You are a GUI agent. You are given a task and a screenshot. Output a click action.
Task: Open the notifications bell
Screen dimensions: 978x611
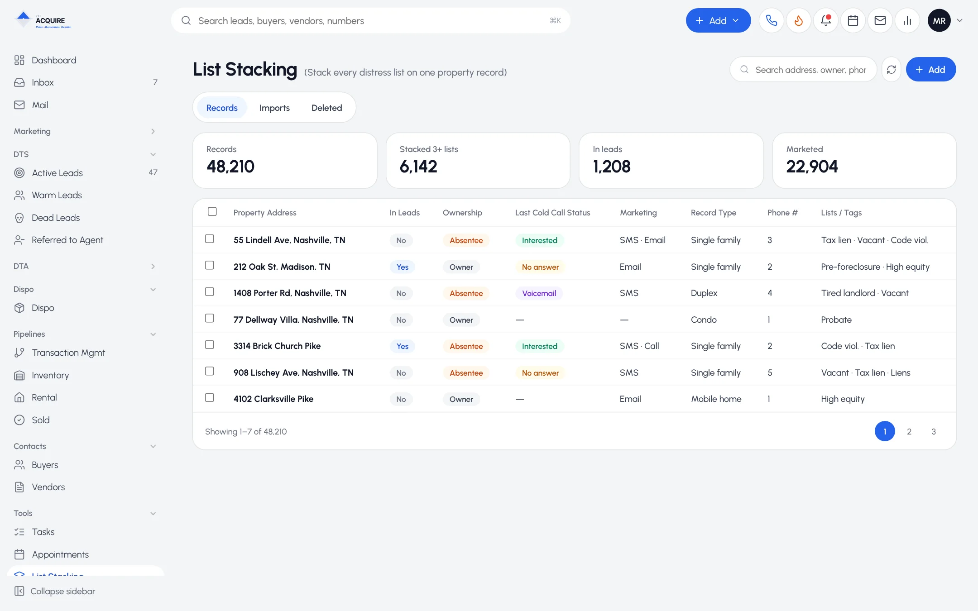click(x=826, y=20)
